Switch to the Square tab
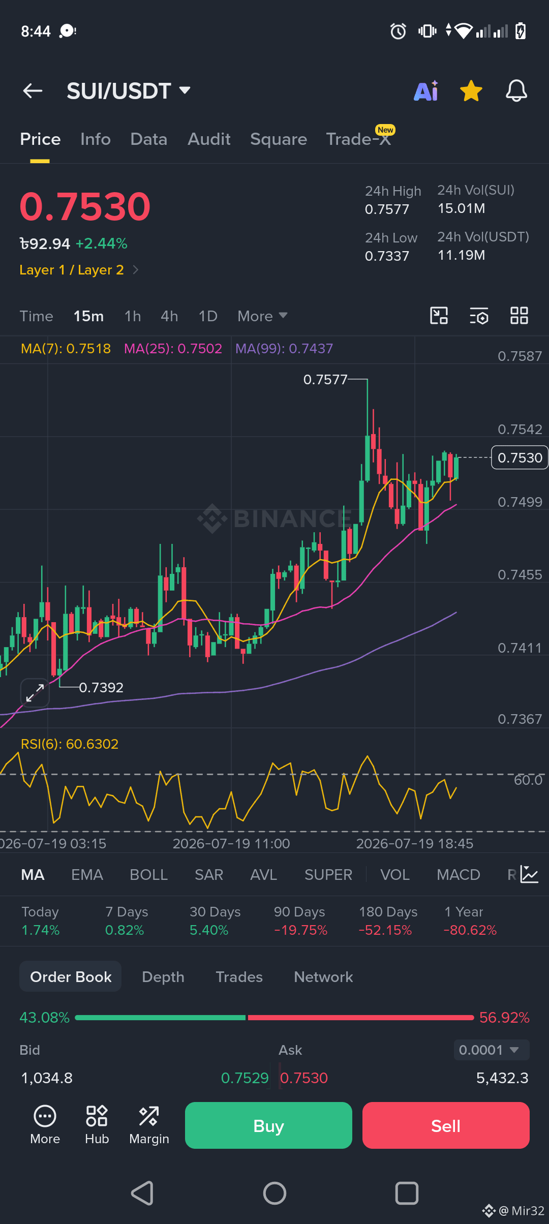 pyautogui.click(x=279, y=139)
